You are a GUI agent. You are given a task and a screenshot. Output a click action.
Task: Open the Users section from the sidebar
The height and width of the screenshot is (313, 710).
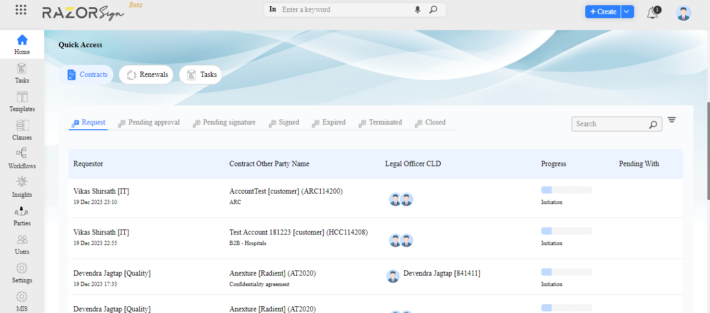tap(21, 243)
